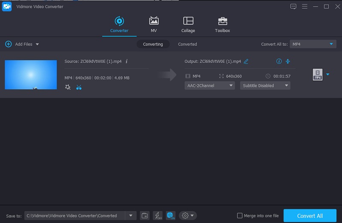Image resolution: width=342 pixels, height=223 pixels.
Task: Open the output media info icon
Action: point(279,62)
